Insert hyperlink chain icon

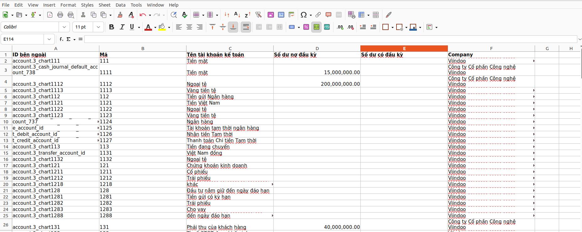(318, 15)
